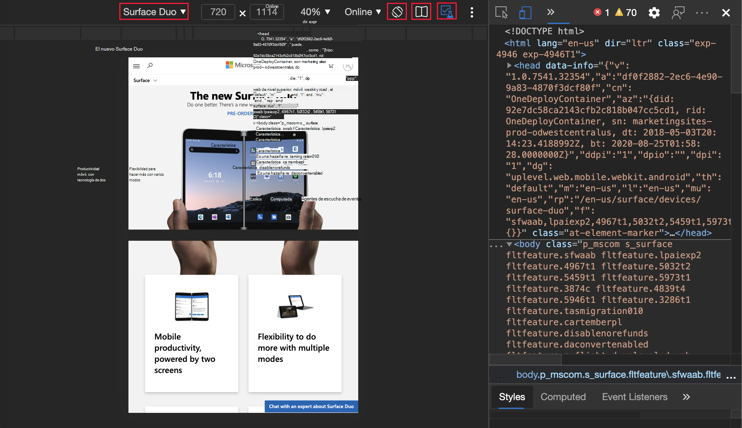Click the search icon on the emulated page
Screen dimensions: 742x428
click(x=150, y=65)
